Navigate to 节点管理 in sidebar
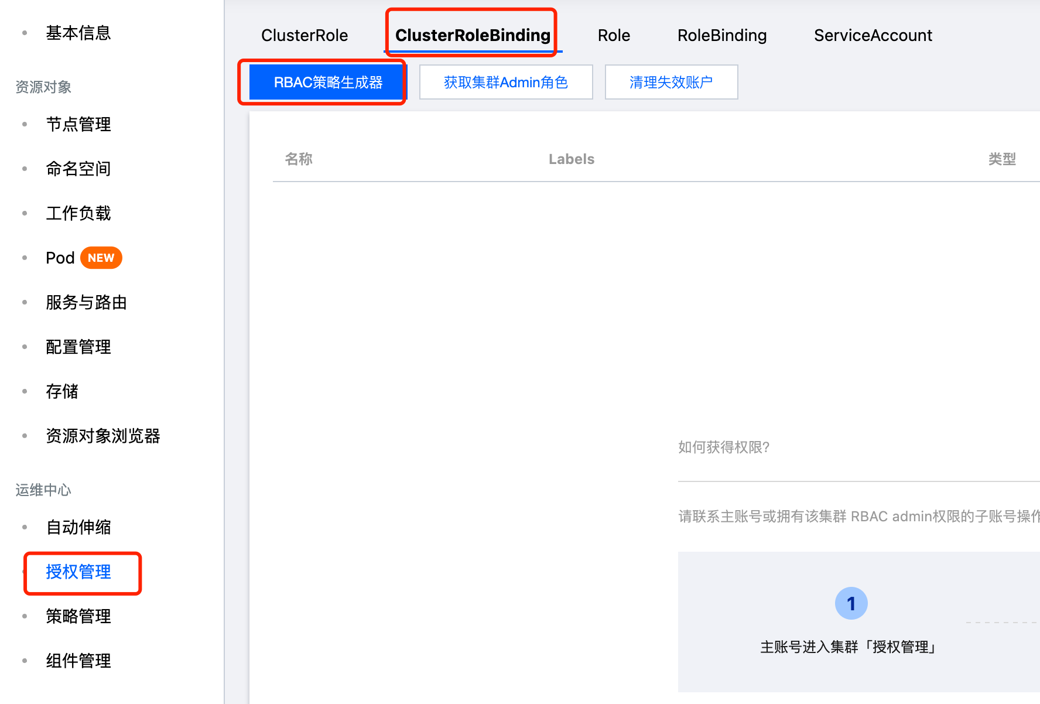The width and height of the screenshot is (1040, 704). (78, 125)
